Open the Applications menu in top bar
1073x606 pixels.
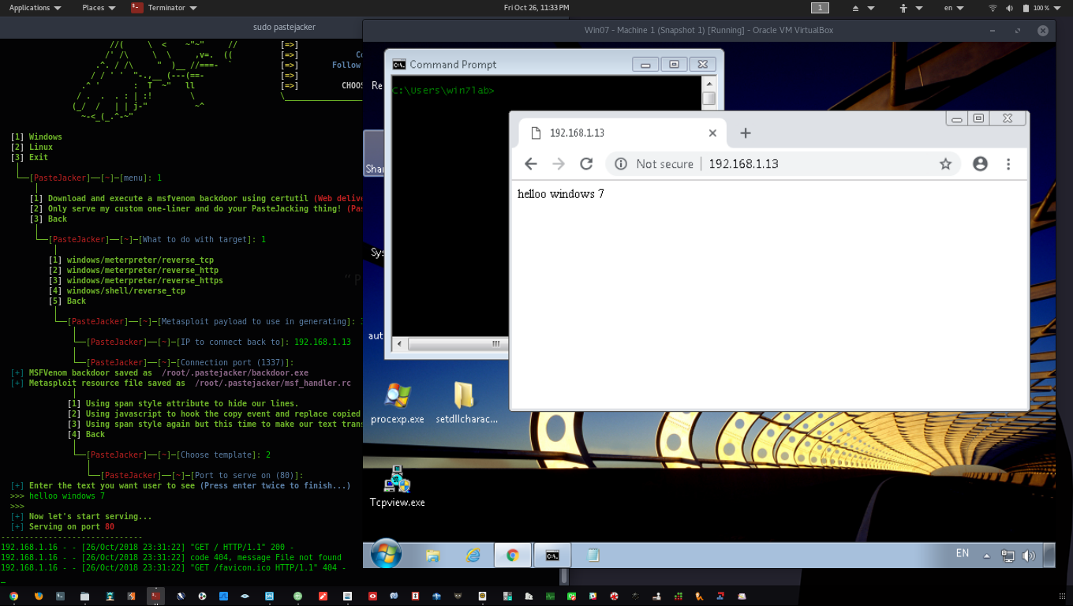point(35,8)
